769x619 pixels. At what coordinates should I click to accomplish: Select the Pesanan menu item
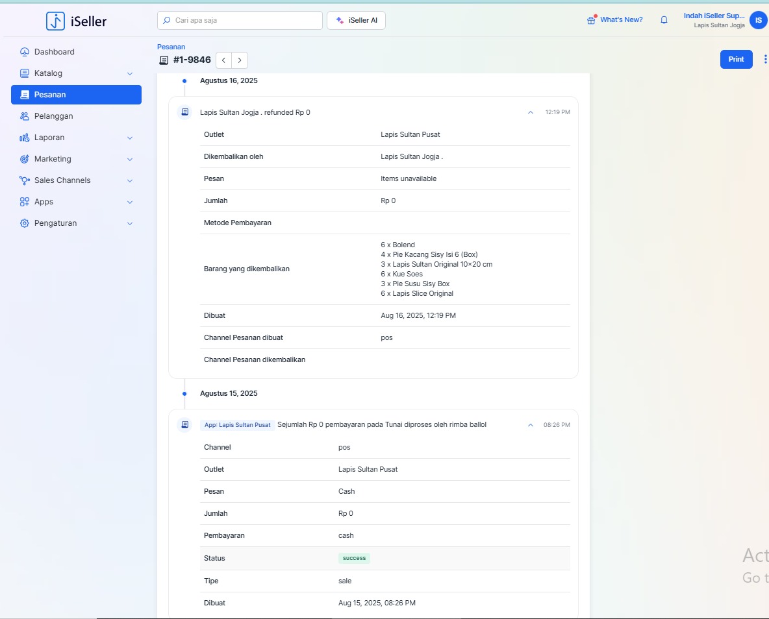tap(76, 95)
